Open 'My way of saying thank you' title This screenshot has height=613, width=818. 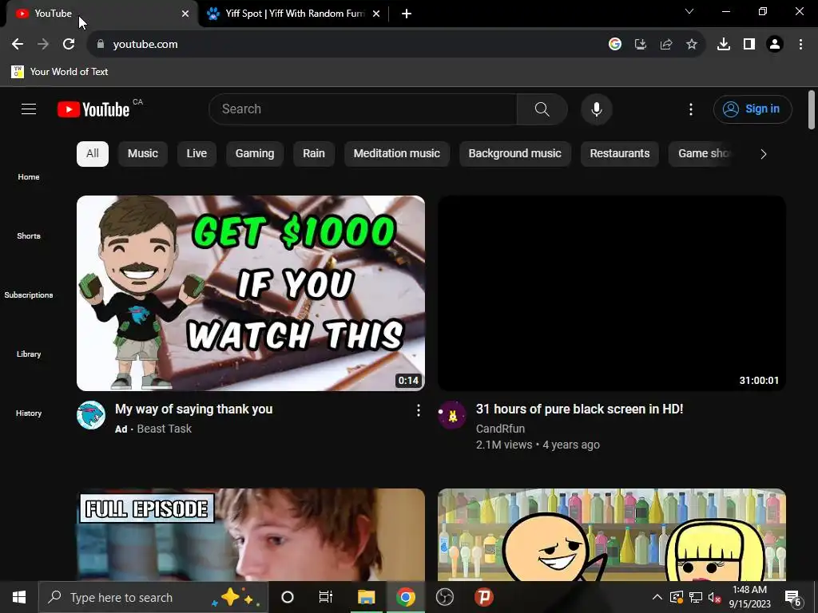point(193,409)
